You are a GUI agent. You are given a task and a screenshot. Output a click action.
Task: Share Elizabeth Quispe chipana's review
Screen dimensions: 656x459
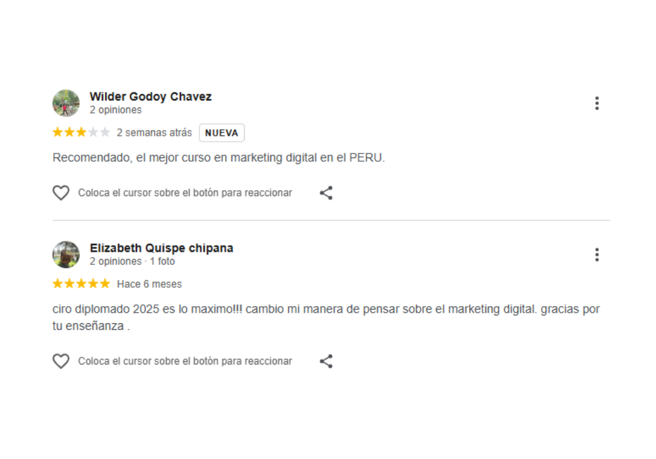tap(326, 361)
